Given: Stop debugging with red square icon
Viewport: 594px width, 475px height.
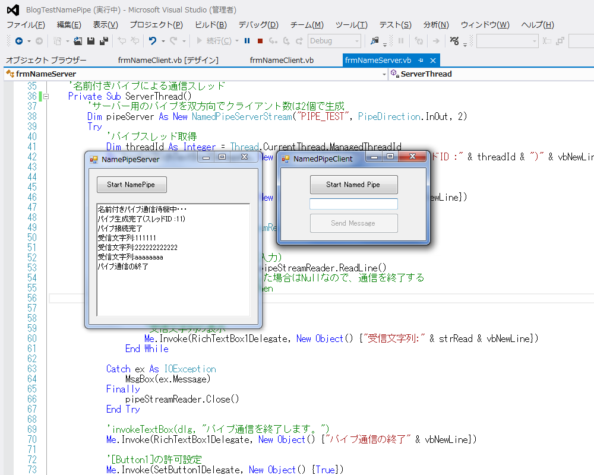Looking at the screenshot, I should pos(260,40).
